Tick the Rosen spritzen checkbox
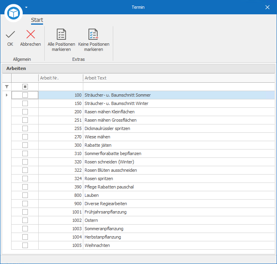Image resolution: width=277 pixels, height=264 pixels. point(25,179)
